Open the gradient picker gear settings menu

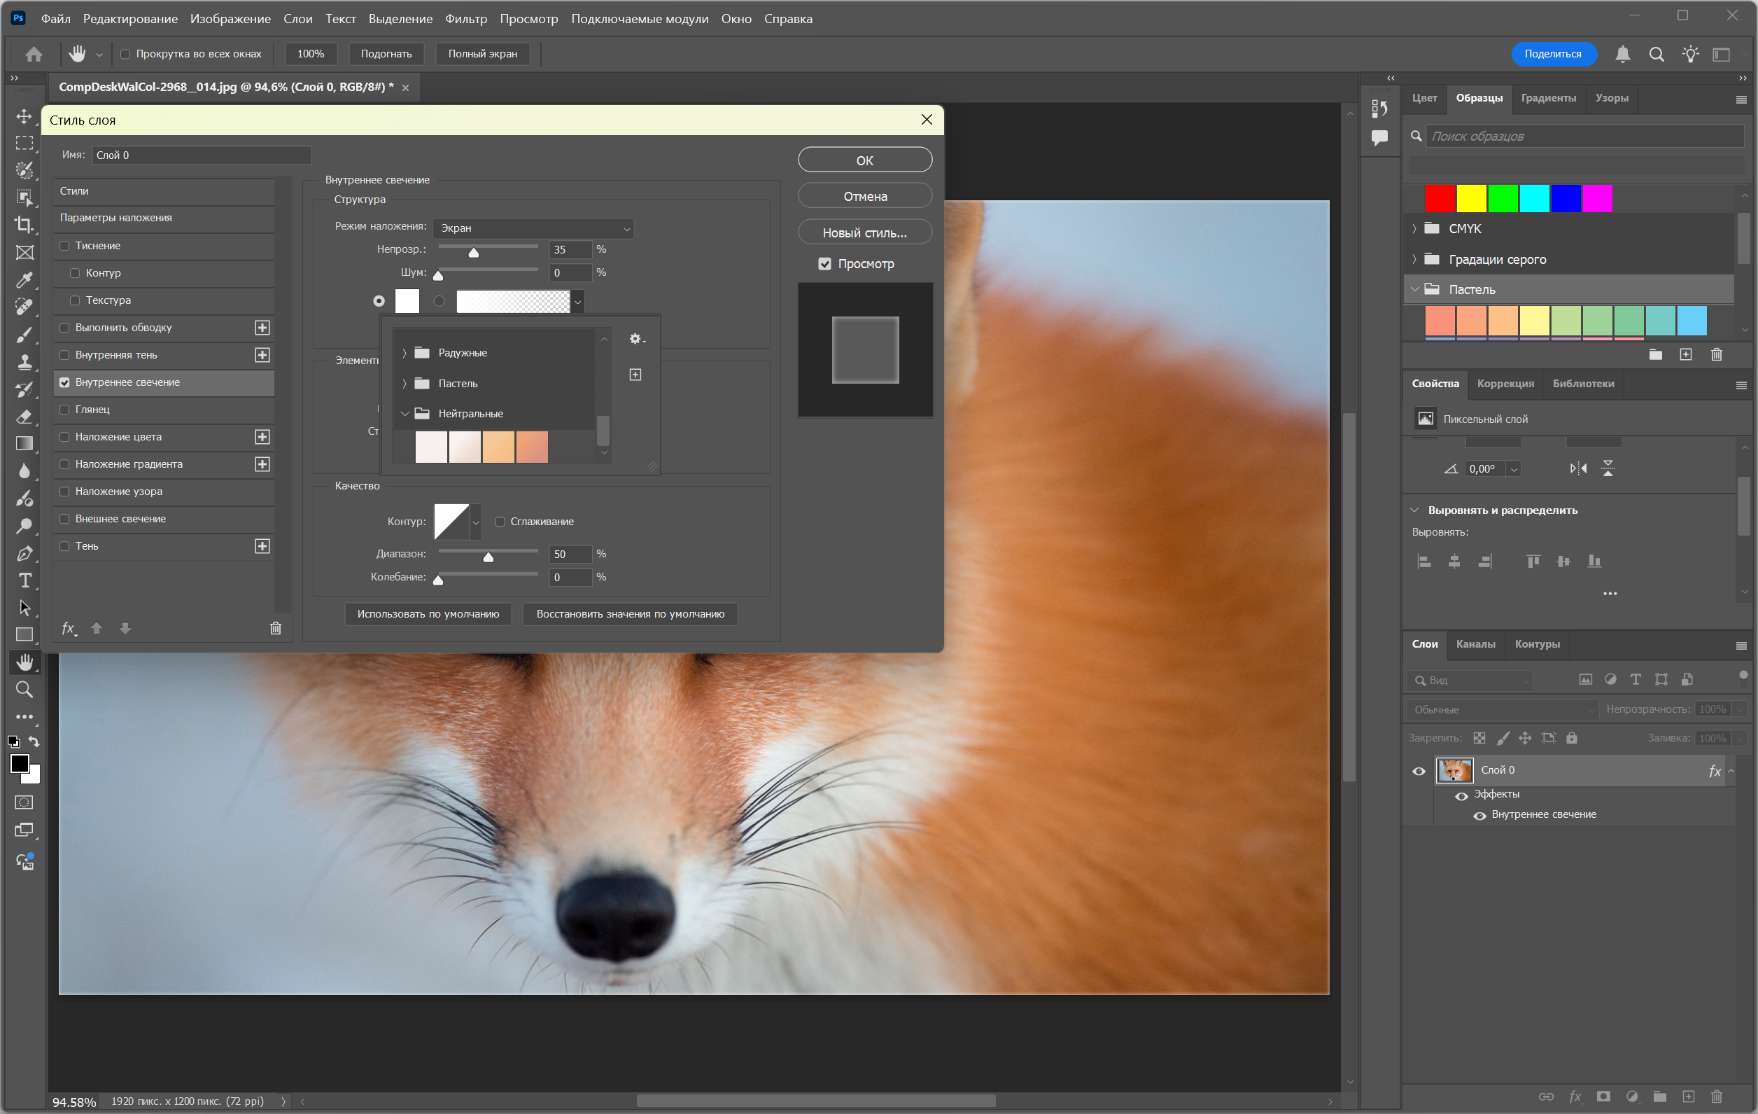pyautogui.click(x=636, y=339)
